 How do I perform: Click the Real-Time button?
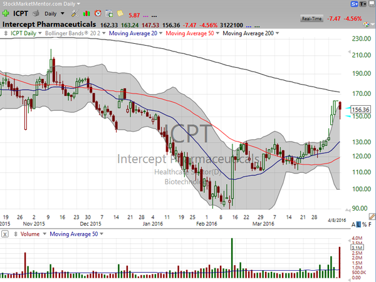coord(311,18)
